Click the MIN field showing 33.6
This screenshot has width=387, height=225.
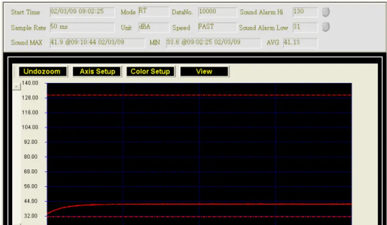[214, 43]
